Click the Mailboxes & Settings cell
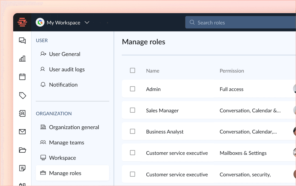 (243, 153)
